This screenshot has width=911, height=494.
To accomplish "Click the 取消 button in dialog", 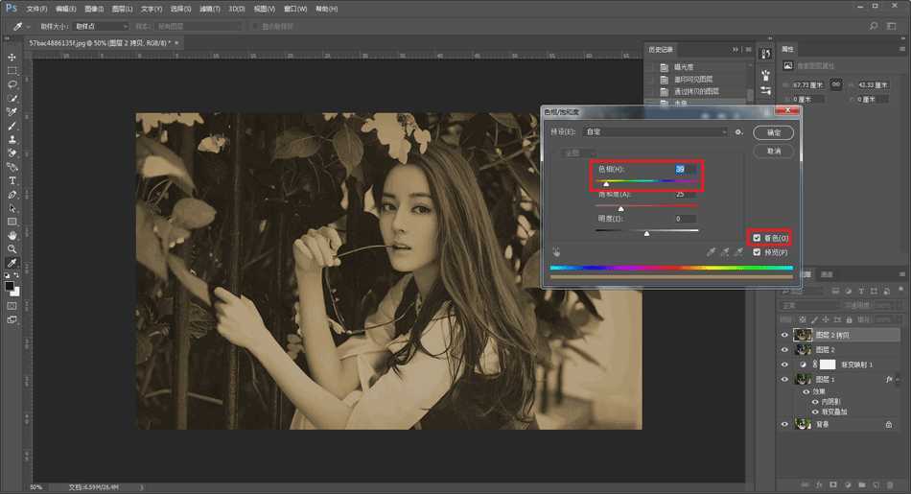I will (x=773, y=152).
